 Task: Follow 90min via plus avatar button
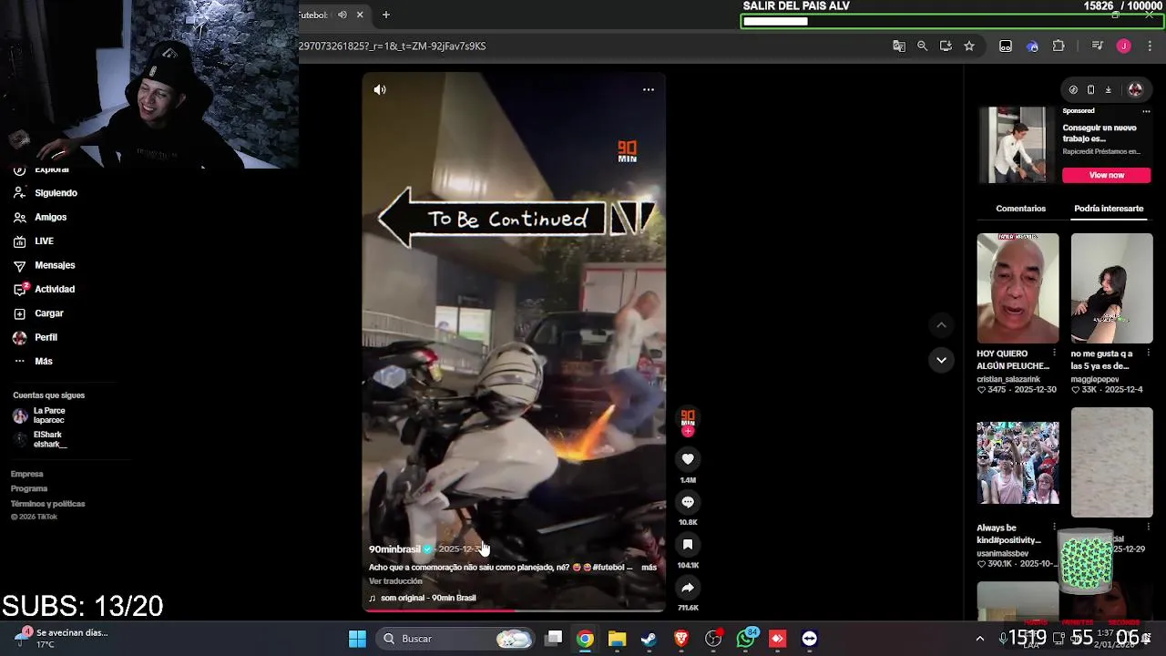[x=688, y=432]
